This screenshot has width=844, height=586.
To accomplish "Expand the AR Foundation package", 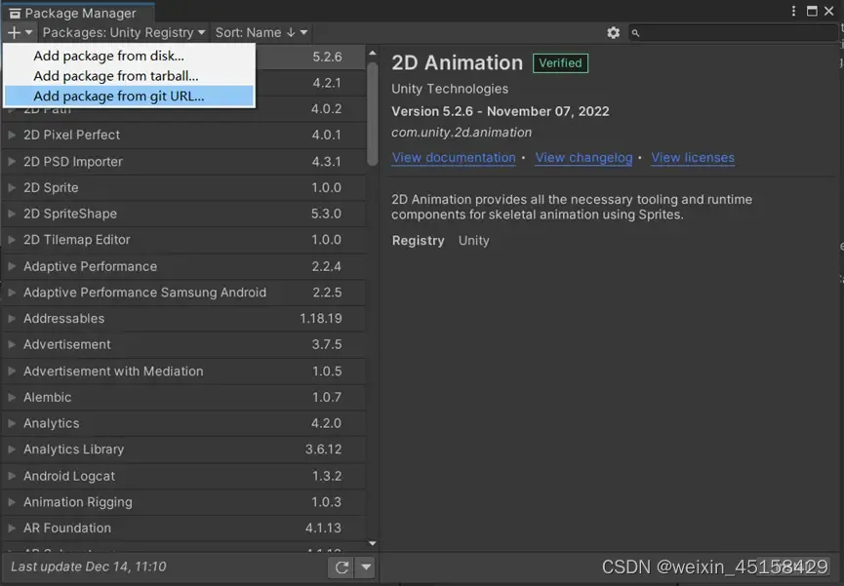I will (12, 527).
